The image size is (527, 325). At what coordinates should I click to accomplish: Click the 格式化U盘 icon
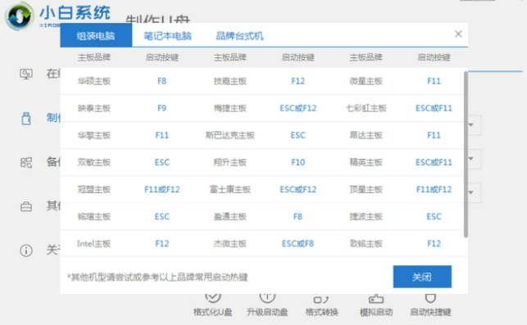[213, 297]
